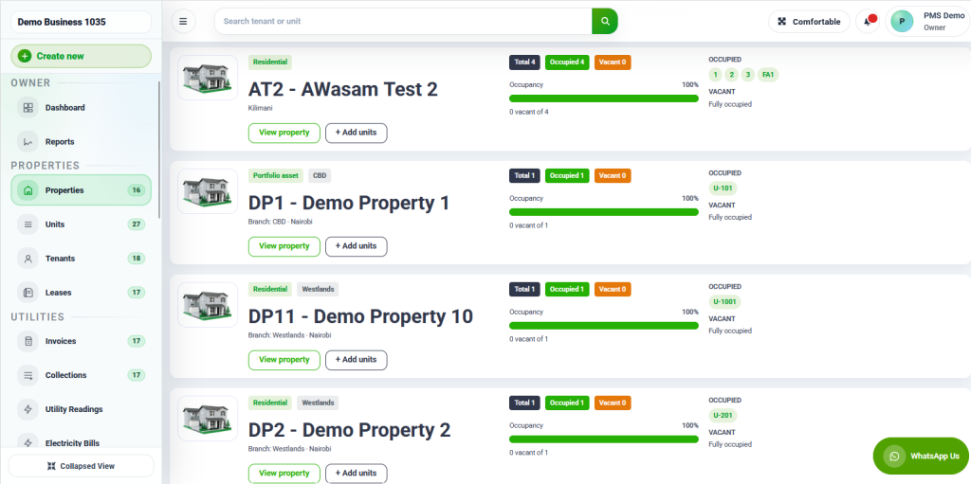This screenshot has width=971, height=484.
Task: Open the Invoices section
Action: (81, 341)
